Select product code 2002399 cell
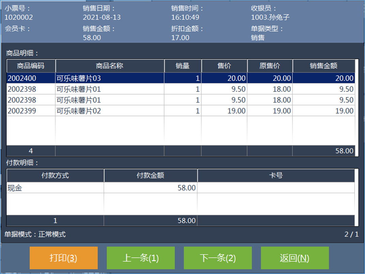Screen dimensions: 365x274 [x=31, y=111]
